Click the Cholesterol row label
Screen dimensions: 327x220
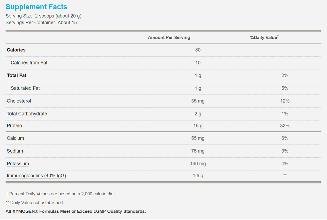19,101
